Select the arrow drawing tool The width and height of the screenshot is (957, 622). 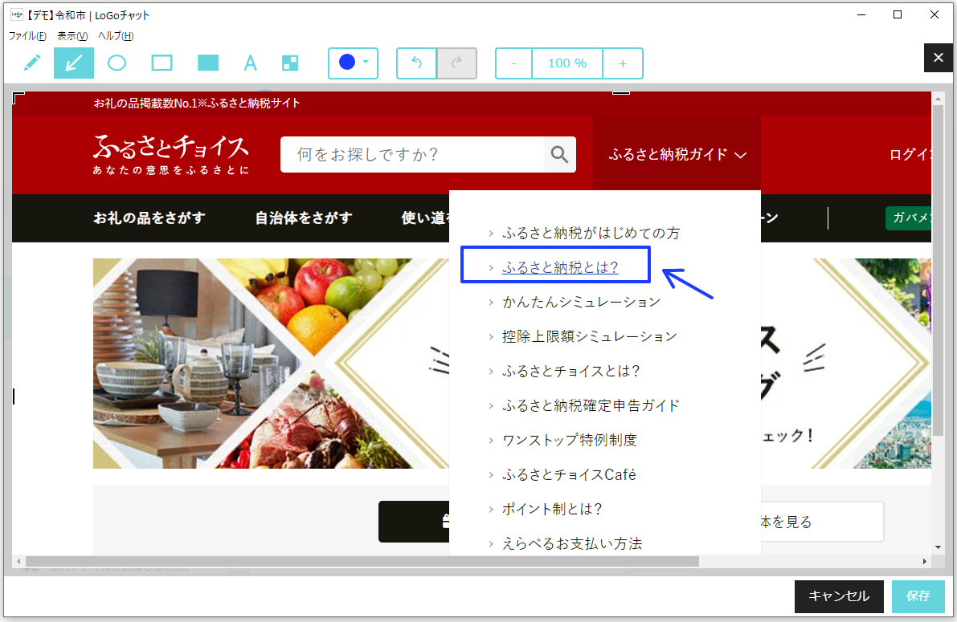point(74,63)
